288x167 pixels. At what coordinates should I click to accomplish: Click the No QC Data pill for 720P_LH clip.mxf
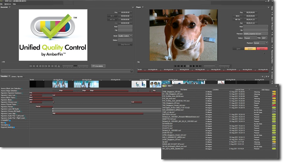pyautogui.click(x=274, y=112)
